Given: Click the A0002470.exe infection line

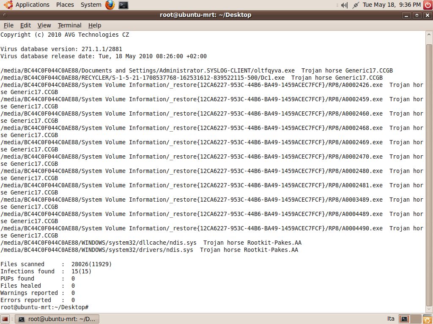Looking at the screenshot, I should point(212,160).
